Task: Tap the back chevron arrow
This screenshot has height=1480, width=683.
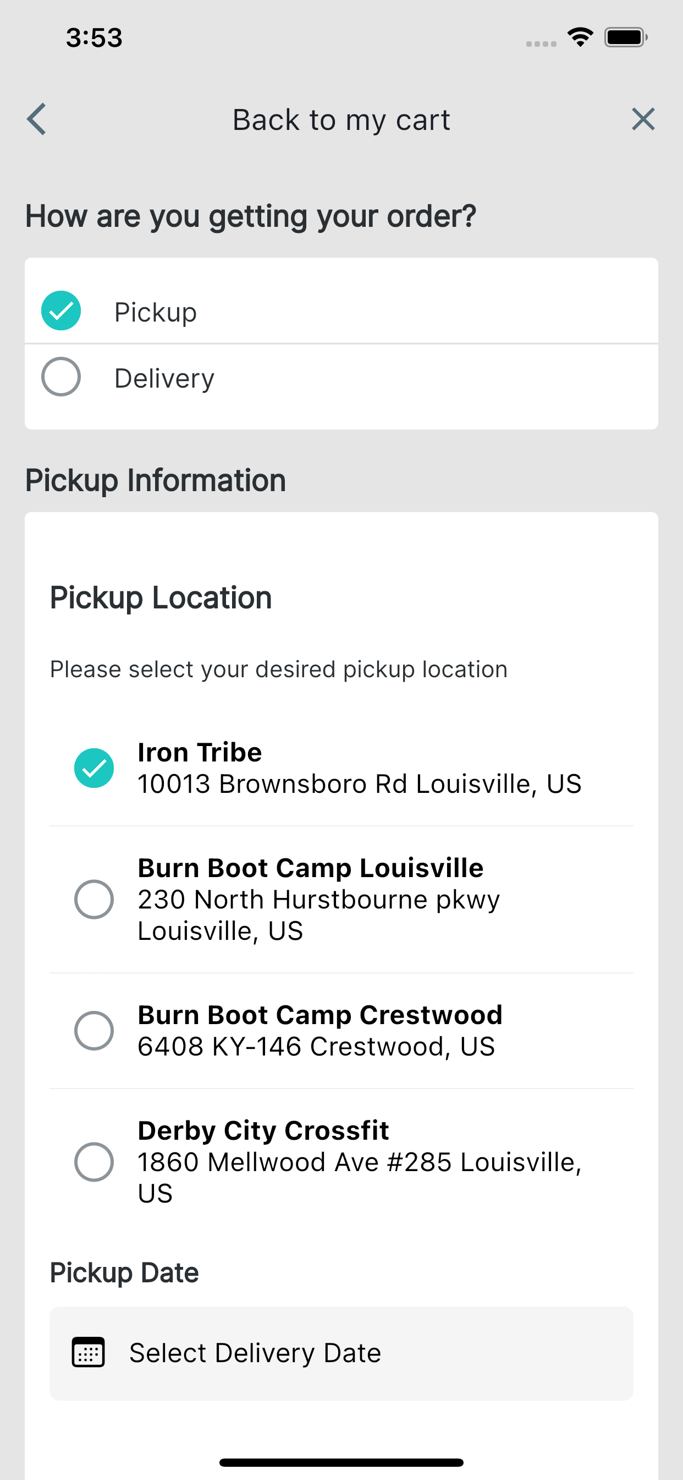Action: [36, 119]
